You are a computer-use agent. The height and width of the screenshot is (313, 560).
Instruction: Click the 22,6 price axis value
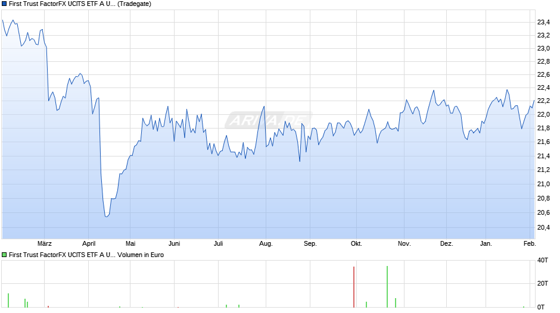coord(543,74)
